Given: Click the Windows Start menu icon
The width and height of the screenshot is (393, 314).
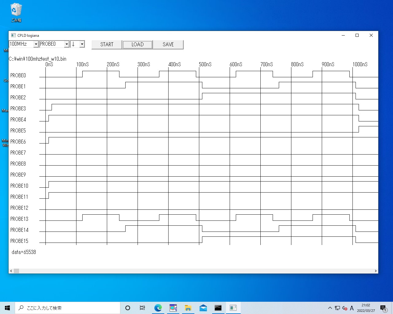Looking at the screenshot, I should pyautogui.click(x=7, y=308).
